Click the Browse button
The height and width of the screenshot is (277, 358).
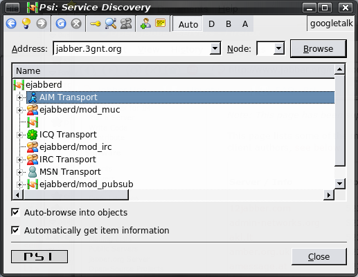click(319, 48)
